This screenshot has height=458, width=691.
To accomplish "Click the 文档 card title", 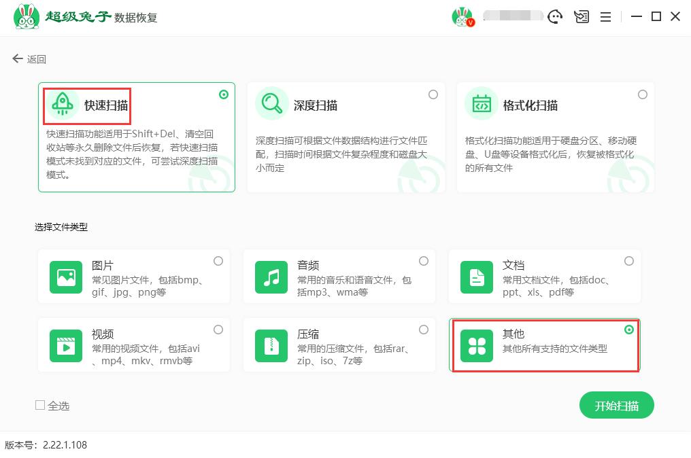I will click(513, 266).
